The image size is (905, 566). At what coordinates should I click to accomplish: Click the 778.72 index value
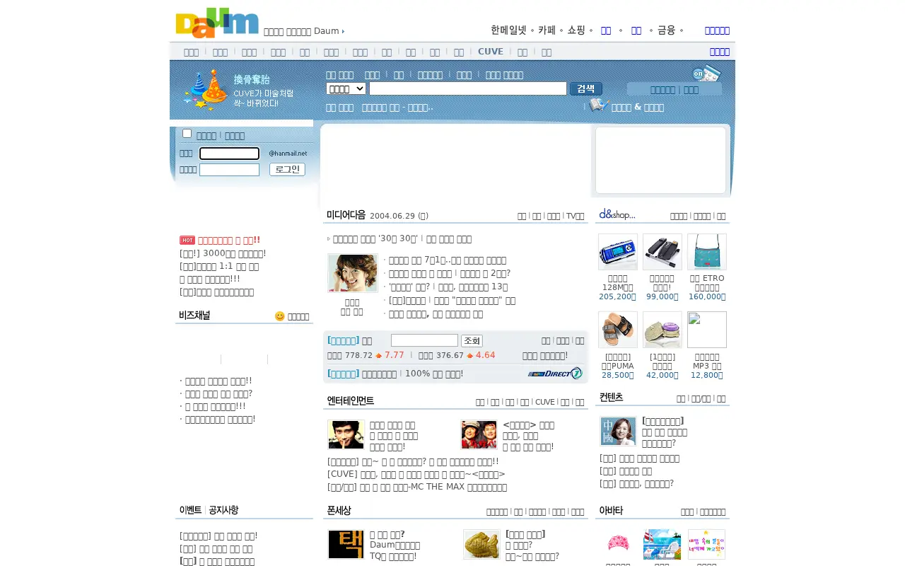coord(358,355)
